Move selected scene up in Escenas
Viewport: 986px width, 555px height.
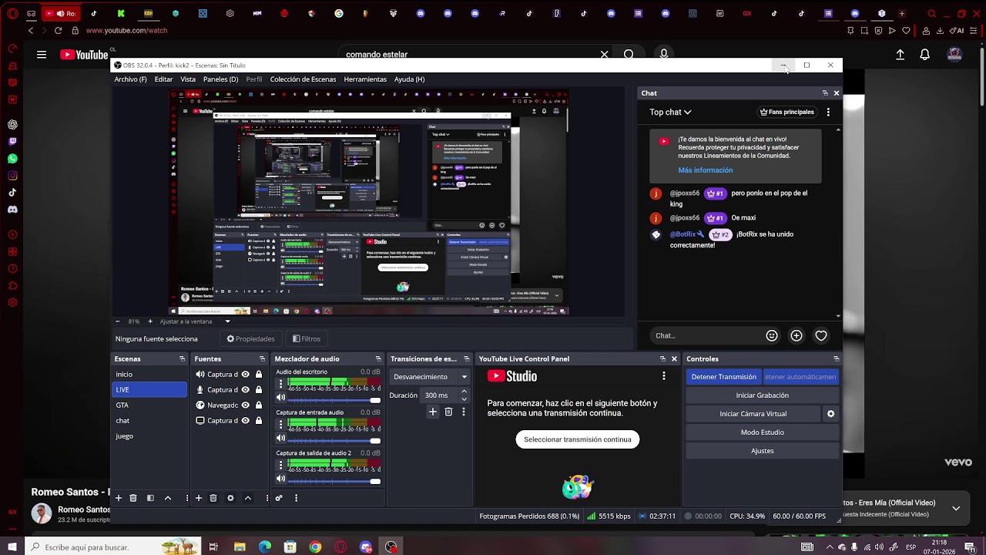pyautogui.click(x=167, y=498)
